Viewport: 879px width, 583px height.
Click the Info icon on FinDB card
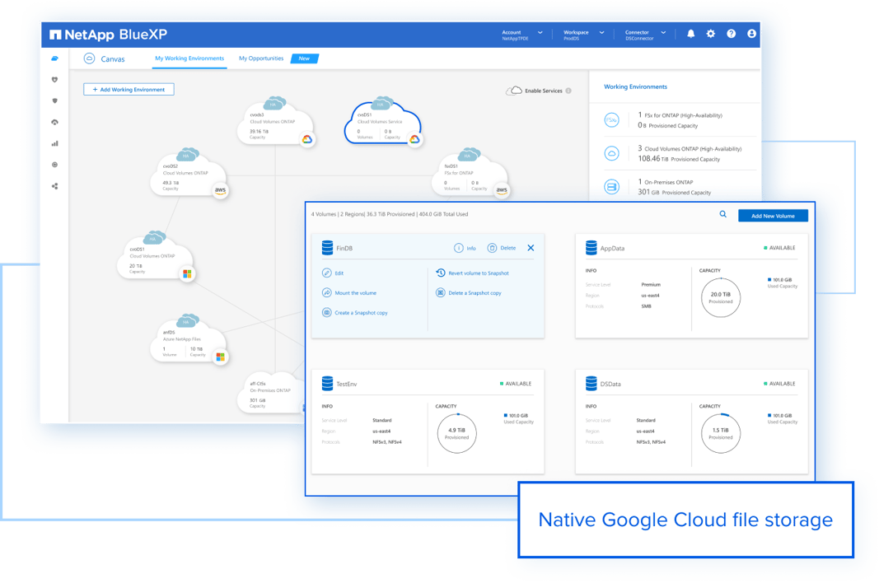pyautogui.click(x=459, y=248)
